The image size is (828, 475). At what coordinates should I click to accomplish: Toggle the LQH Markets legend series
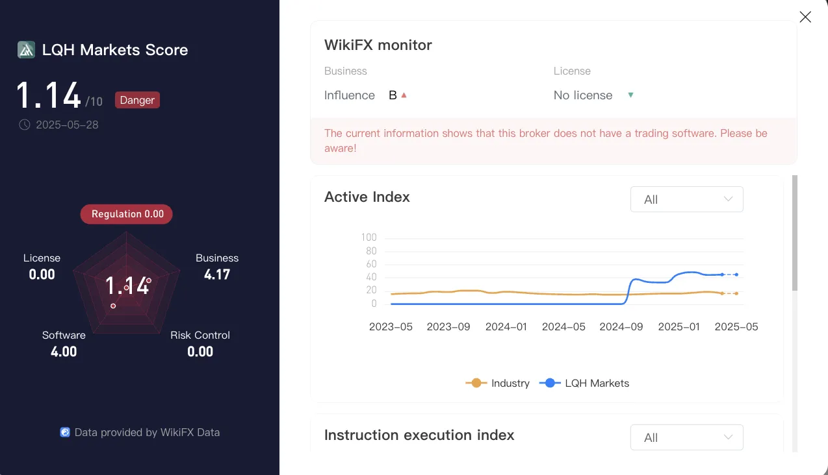(x=584, y=383)
